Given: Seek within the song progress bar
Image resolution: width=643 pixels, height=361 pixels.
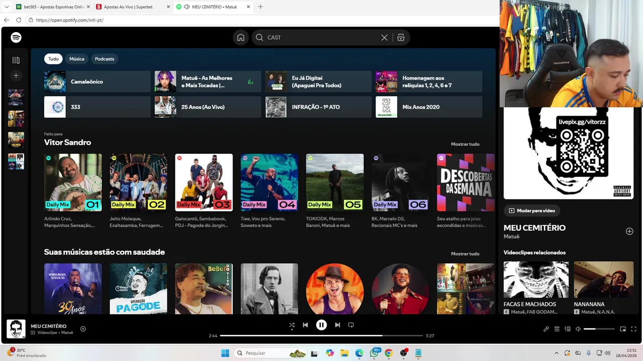Looking at the screenshot, I should (321, 335).
